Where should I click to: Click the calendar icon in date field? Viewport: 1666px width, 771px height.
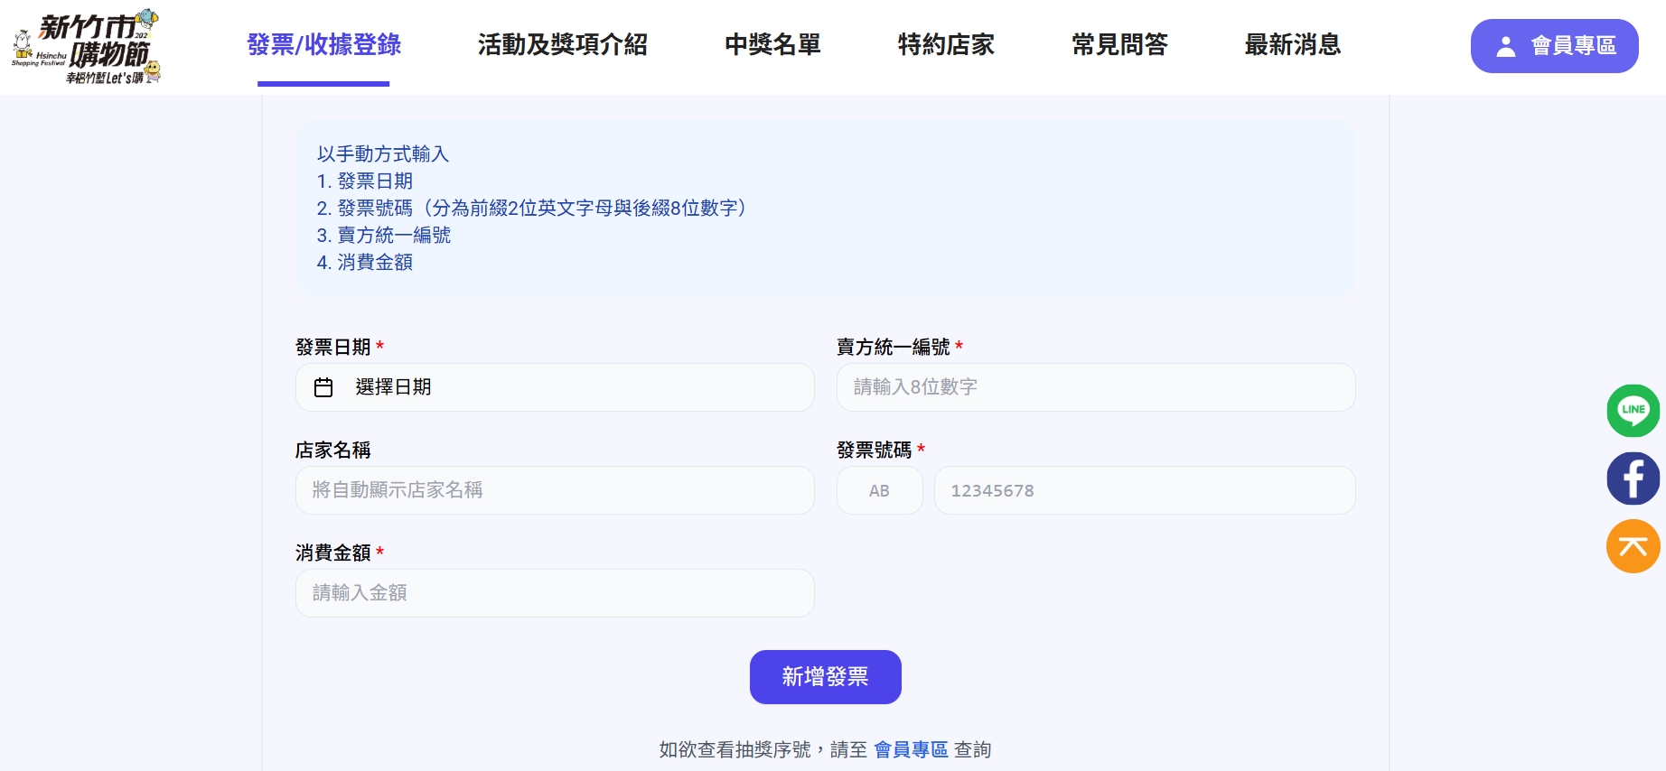[x=323, y=387]
